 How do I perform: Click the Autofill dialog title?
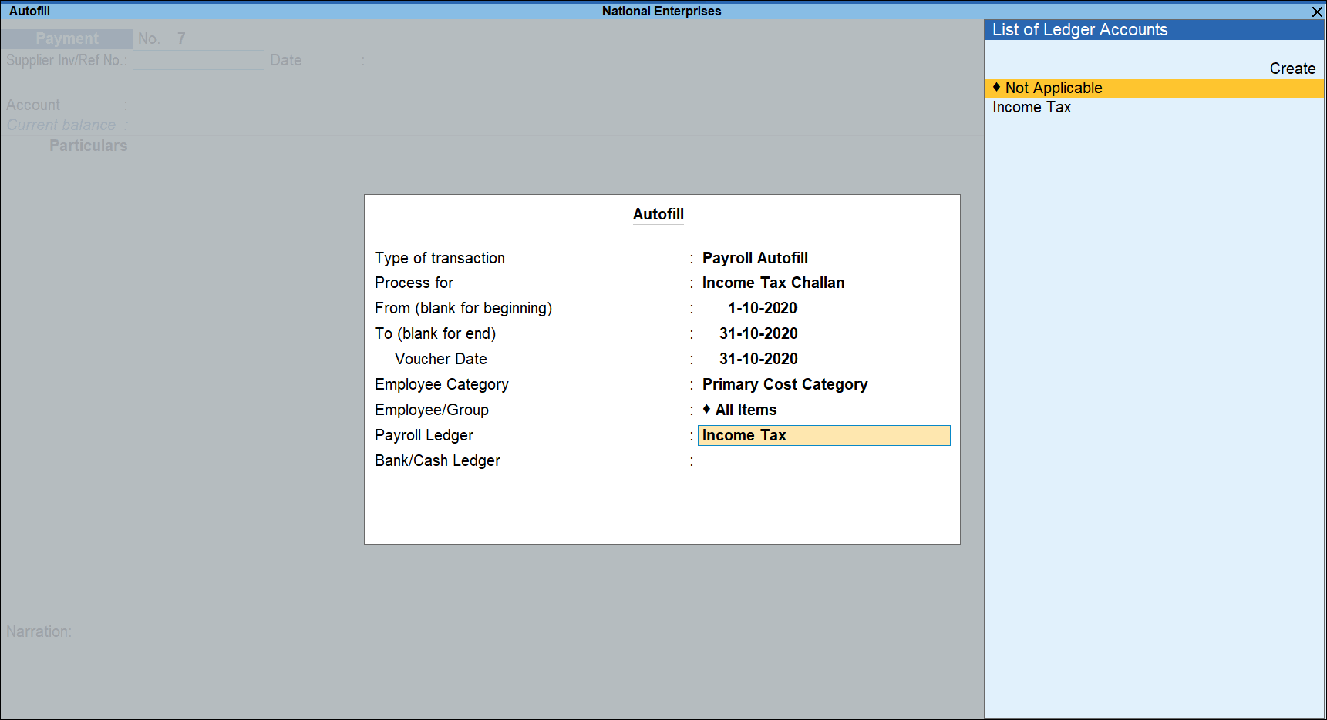click(x=658, y=214)
